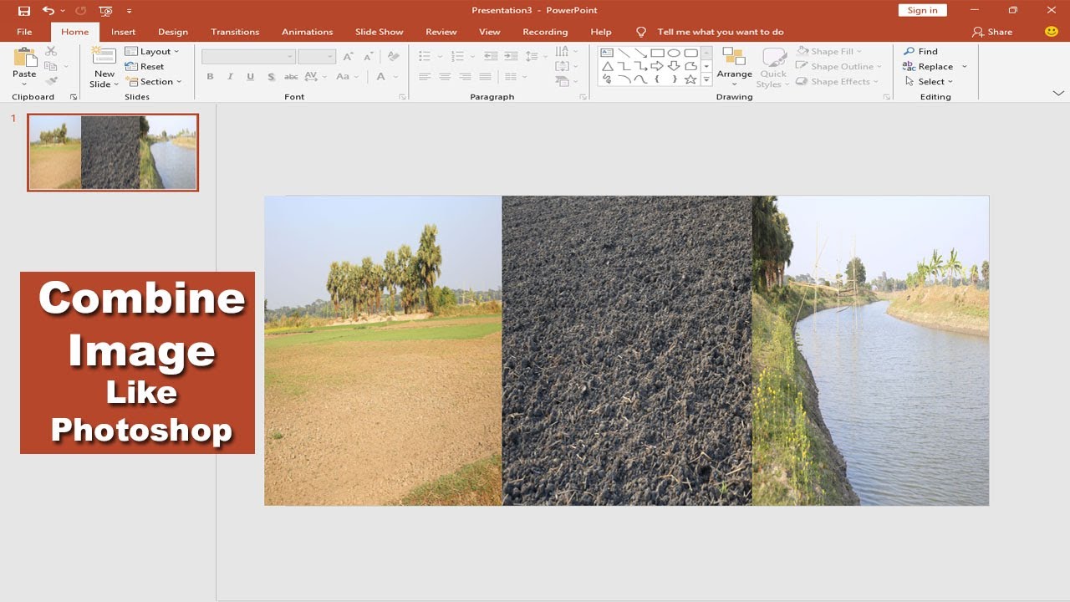1070x602 pixels.
Task: Click the Find magnifier button
Action: [921, 51]
